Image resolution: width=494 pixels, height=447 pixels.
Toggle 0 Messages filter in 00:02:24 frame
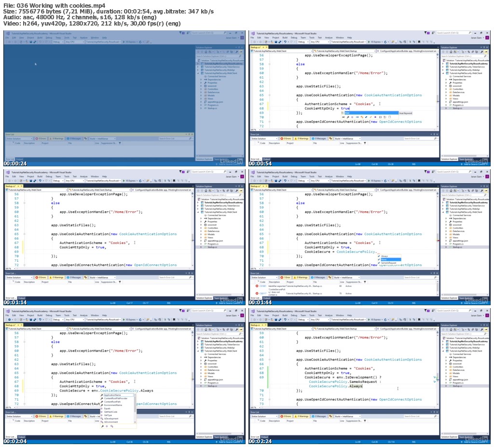(319, 417)
